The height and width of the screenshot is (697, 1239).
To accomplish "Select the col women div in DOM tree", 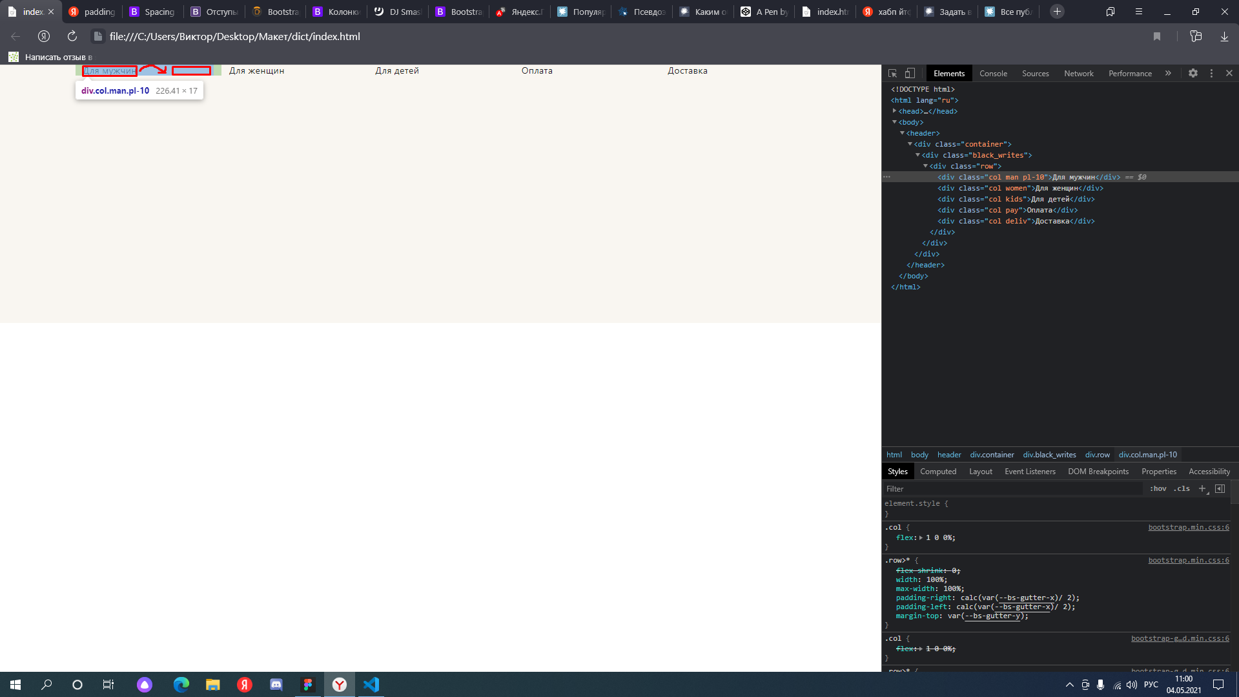I will [1020, 188].
